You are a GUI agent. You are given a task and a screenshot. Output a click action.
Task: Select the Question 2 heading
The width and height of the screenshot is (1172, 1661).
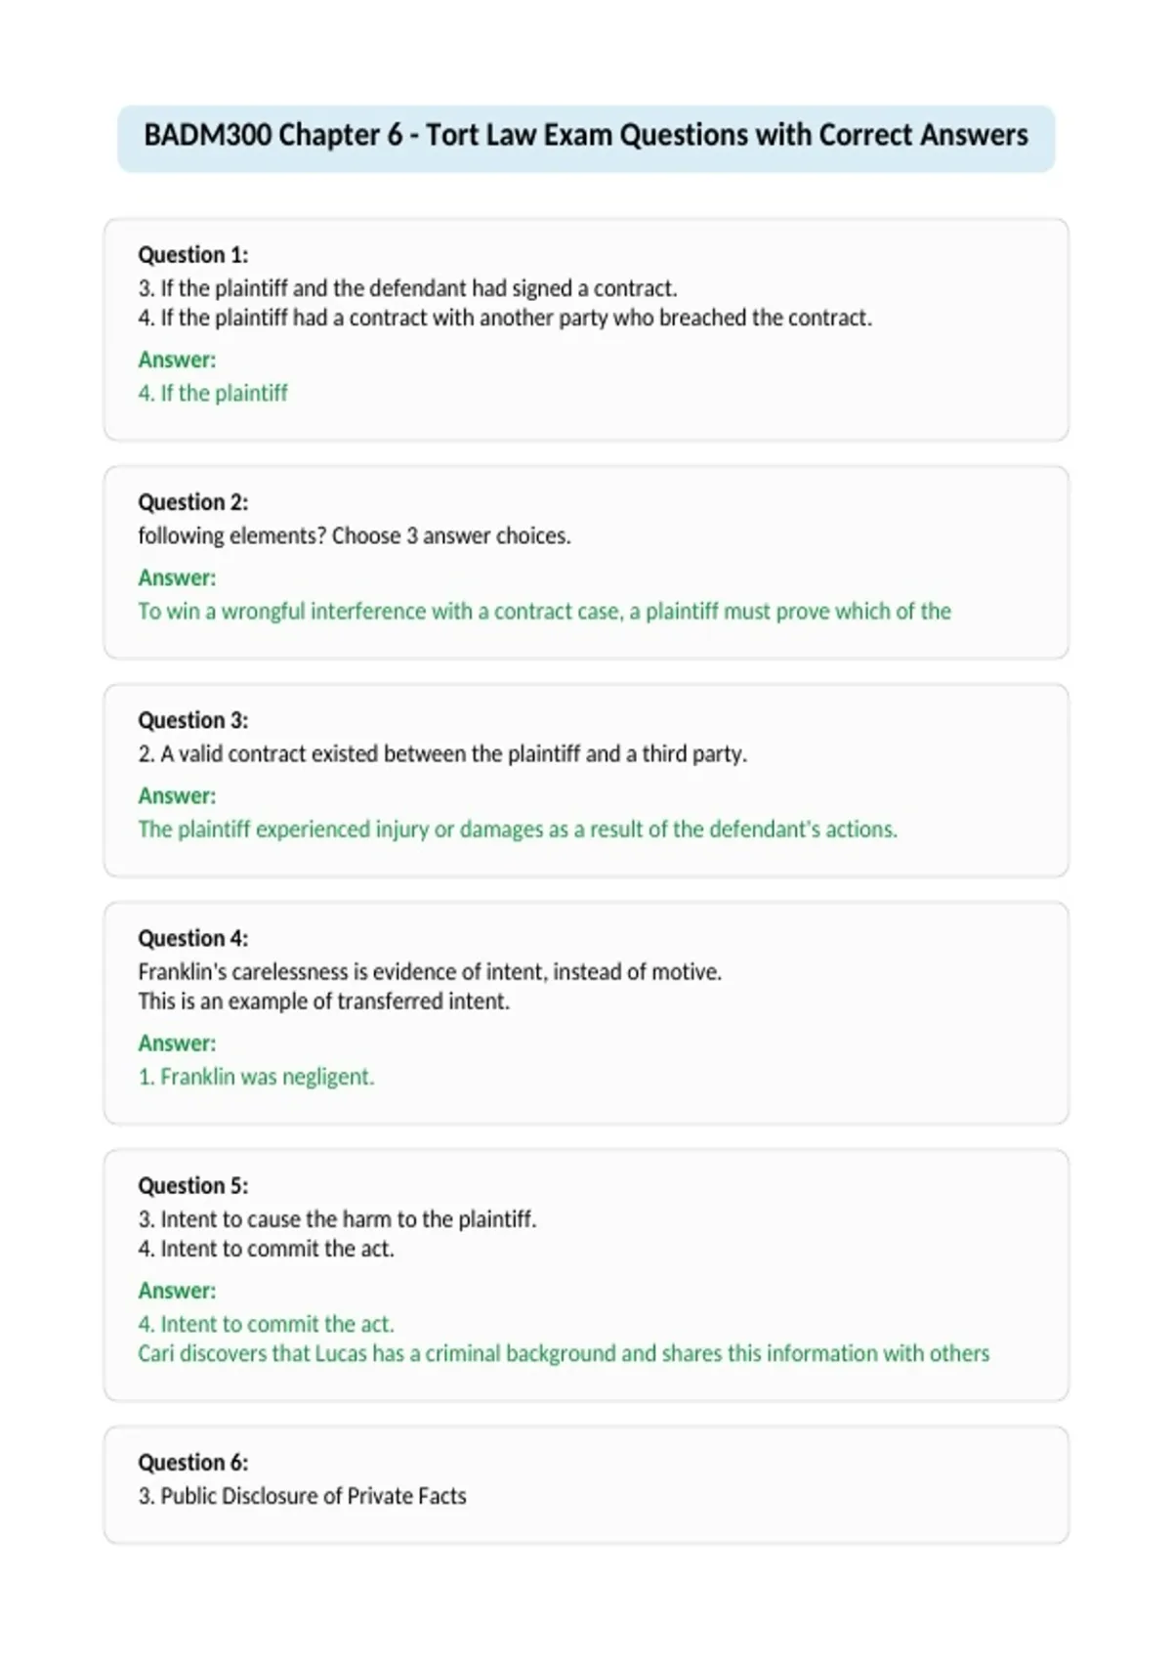(193, 502)
